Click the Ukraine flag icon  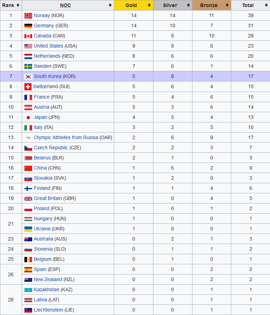[28, 229]
